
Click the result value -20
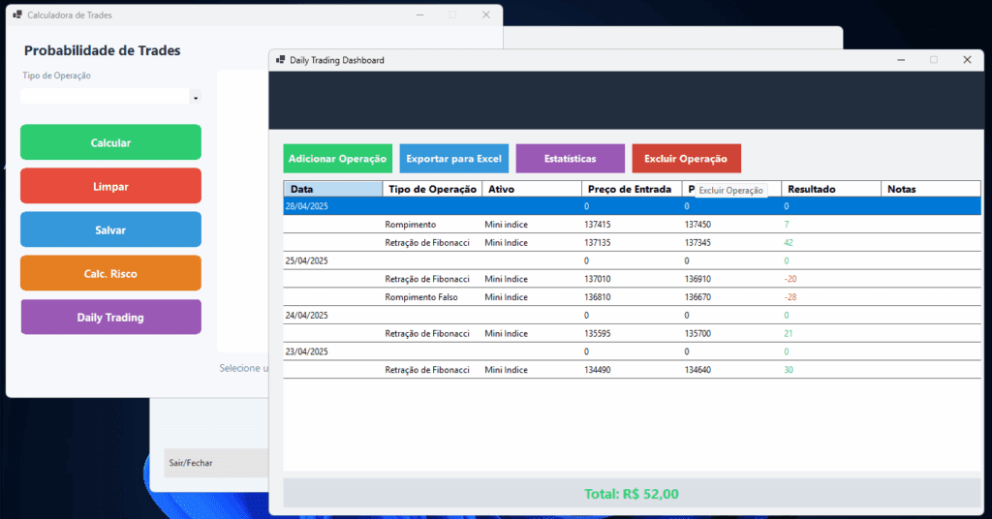(x=790, y=279)
